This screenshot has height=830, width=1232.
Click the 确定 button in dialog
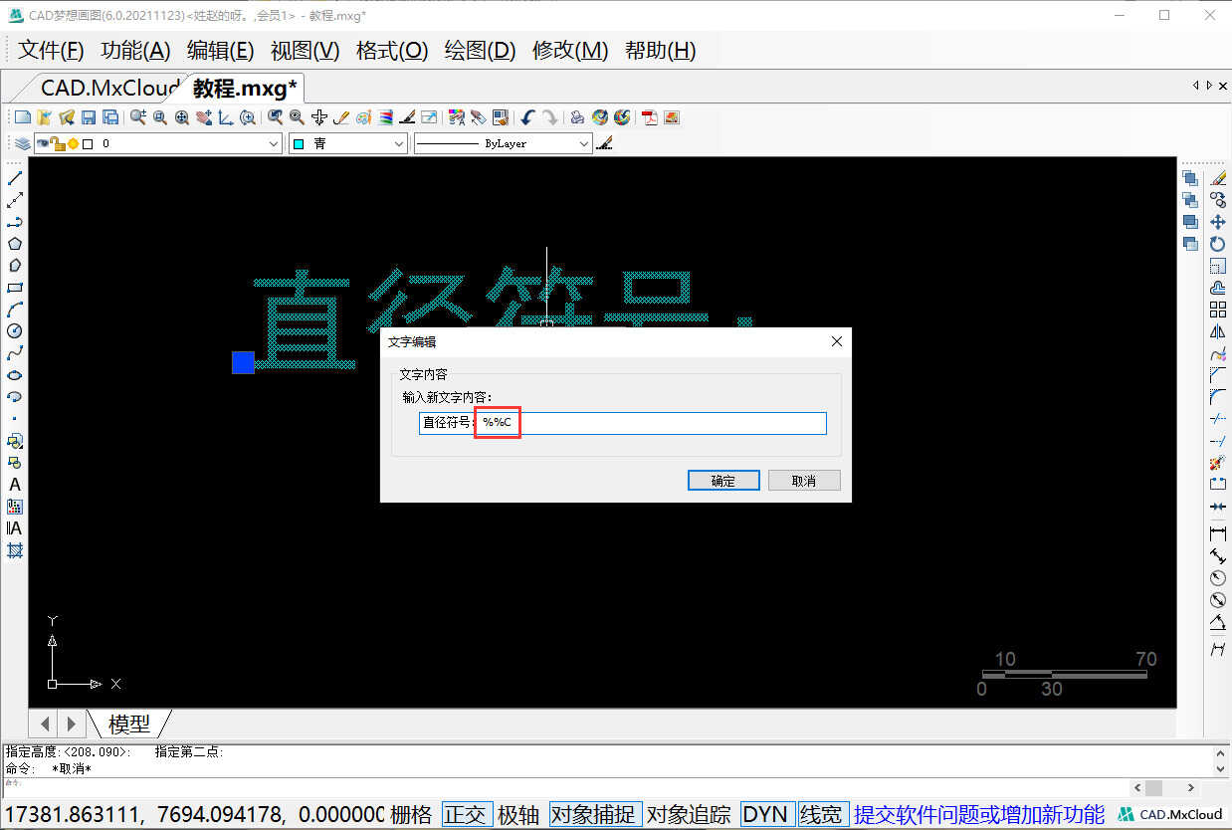723,481
